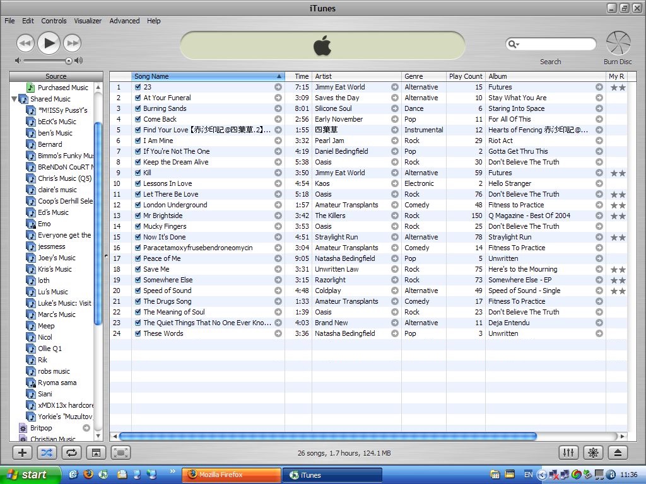The image size is (646, 484).
Task: Show or hide song artwork panel
Action: [x=96, y=452]
